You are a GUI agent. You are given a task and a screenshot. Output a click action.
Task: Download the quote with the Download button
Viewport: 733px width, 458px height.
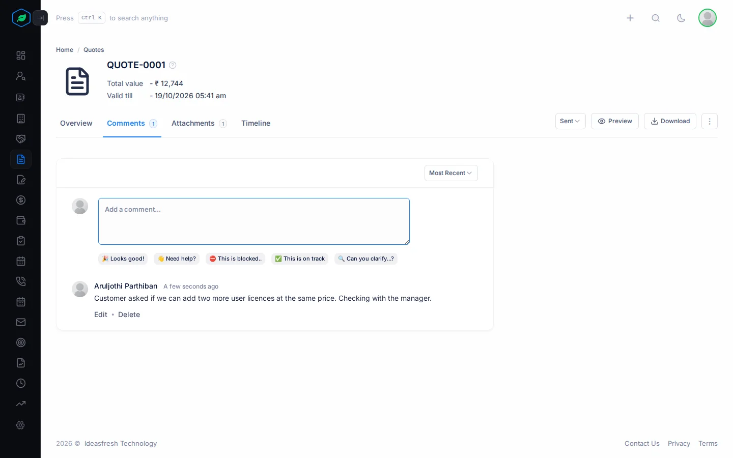(x=670, y=121)
